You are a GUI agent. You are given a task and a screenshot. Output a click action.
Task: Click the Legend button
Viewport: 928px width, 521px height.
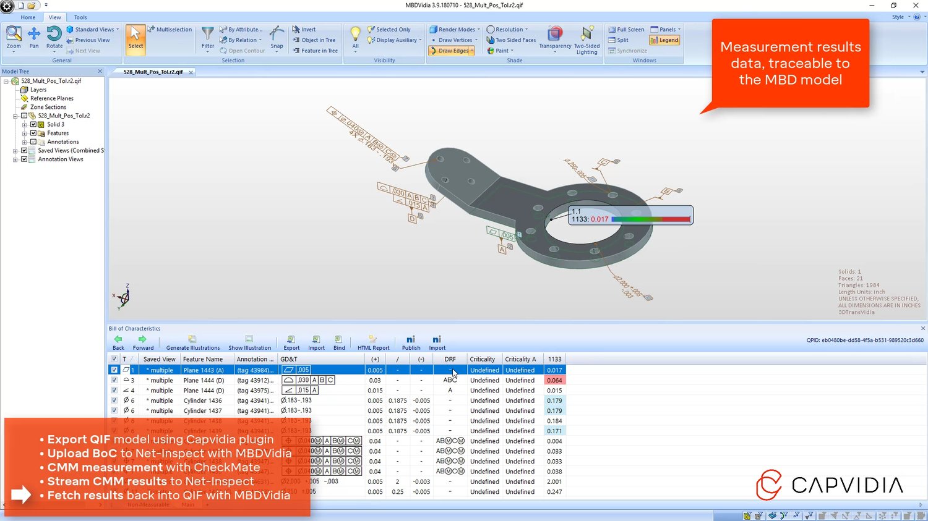(x=664, y=40)
